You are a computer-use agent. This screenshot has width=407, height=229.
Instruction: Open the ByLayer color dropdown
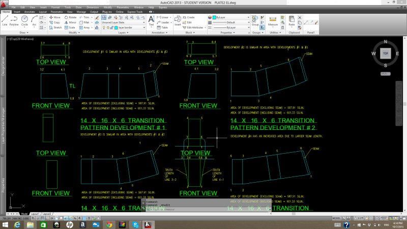pos(231,17)
